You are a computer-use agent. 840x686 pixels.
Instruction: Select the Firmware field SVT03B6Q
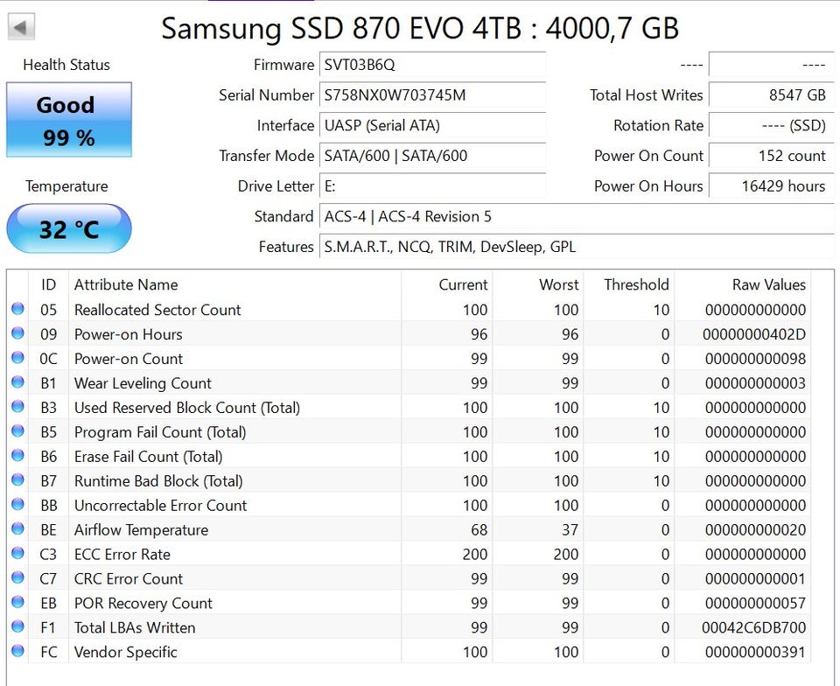pyautogui.click(x=432, y=65)
